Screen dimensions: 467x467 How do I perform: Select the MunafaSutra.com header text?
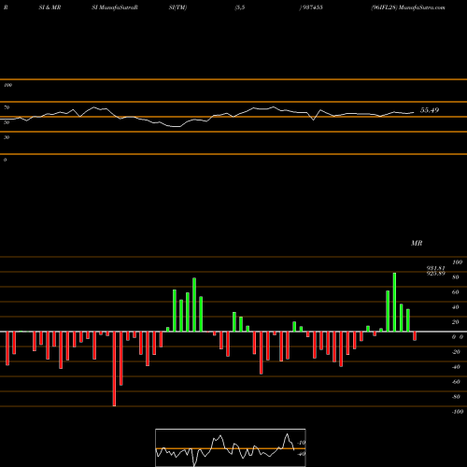[422, 7]
